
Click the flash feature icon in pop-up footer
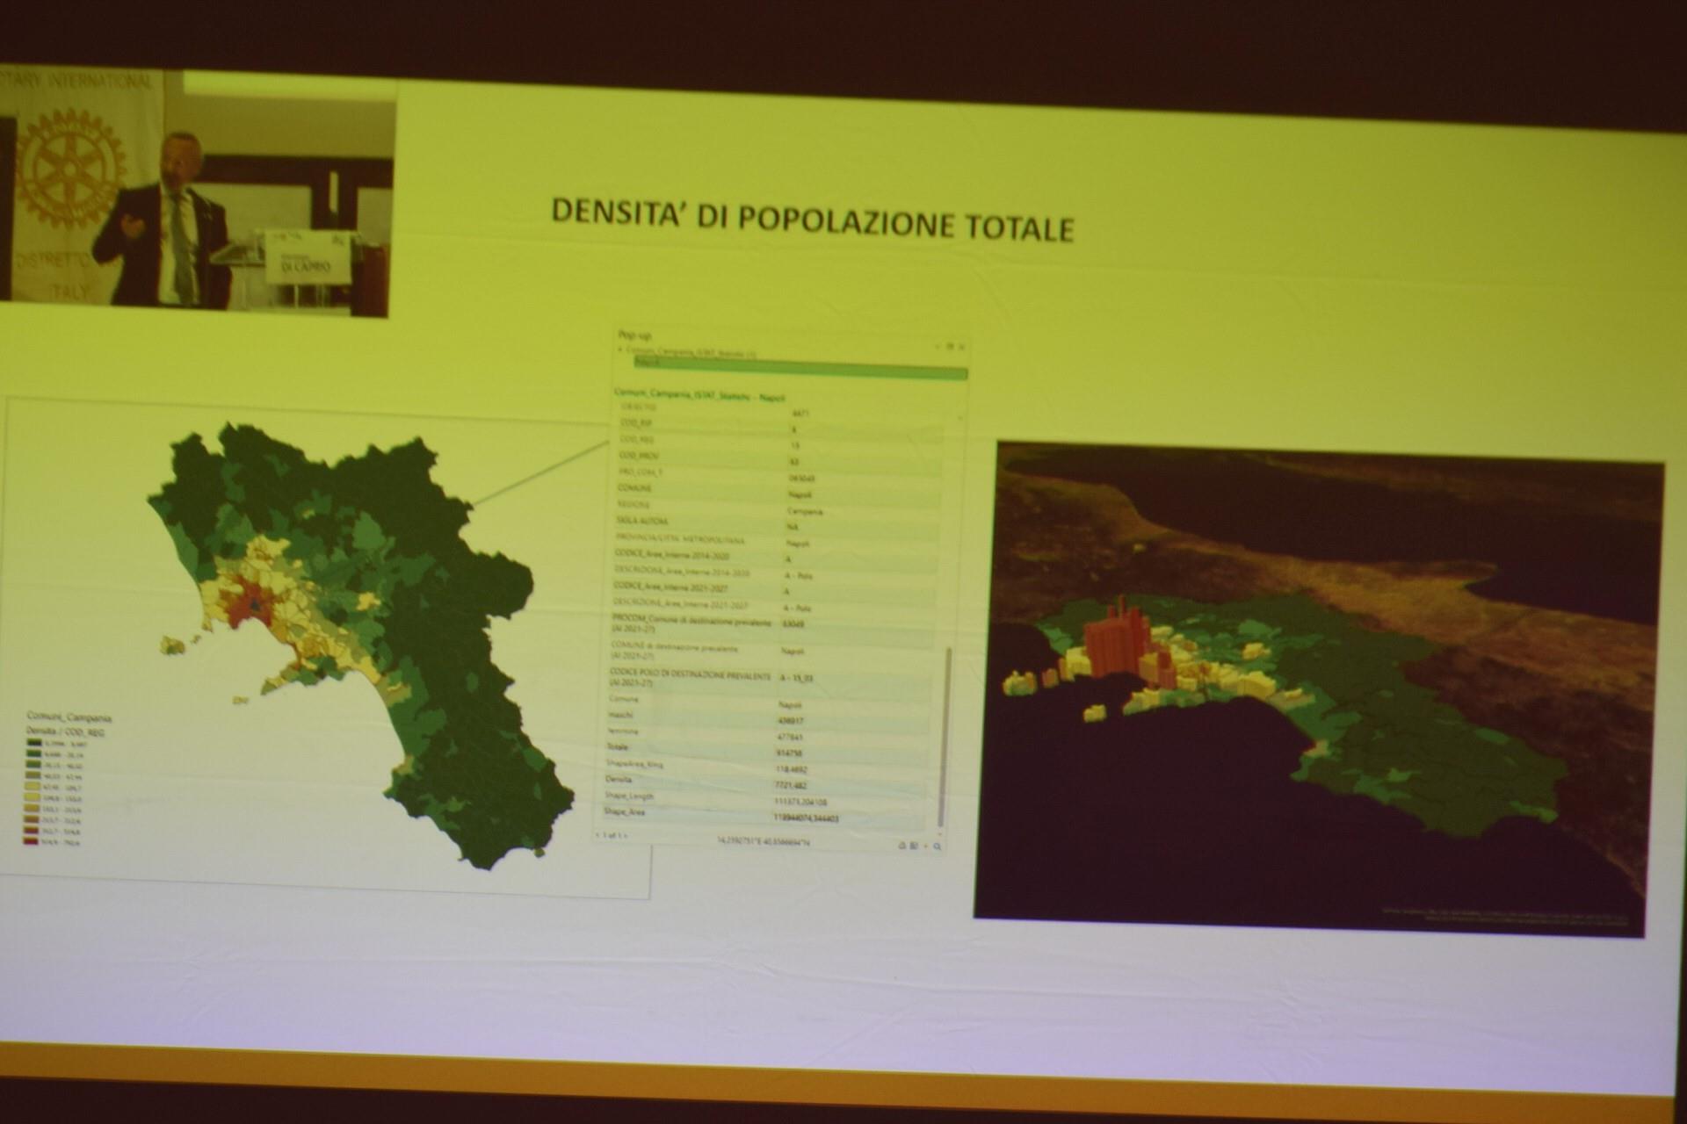click(x=926, y=847)
